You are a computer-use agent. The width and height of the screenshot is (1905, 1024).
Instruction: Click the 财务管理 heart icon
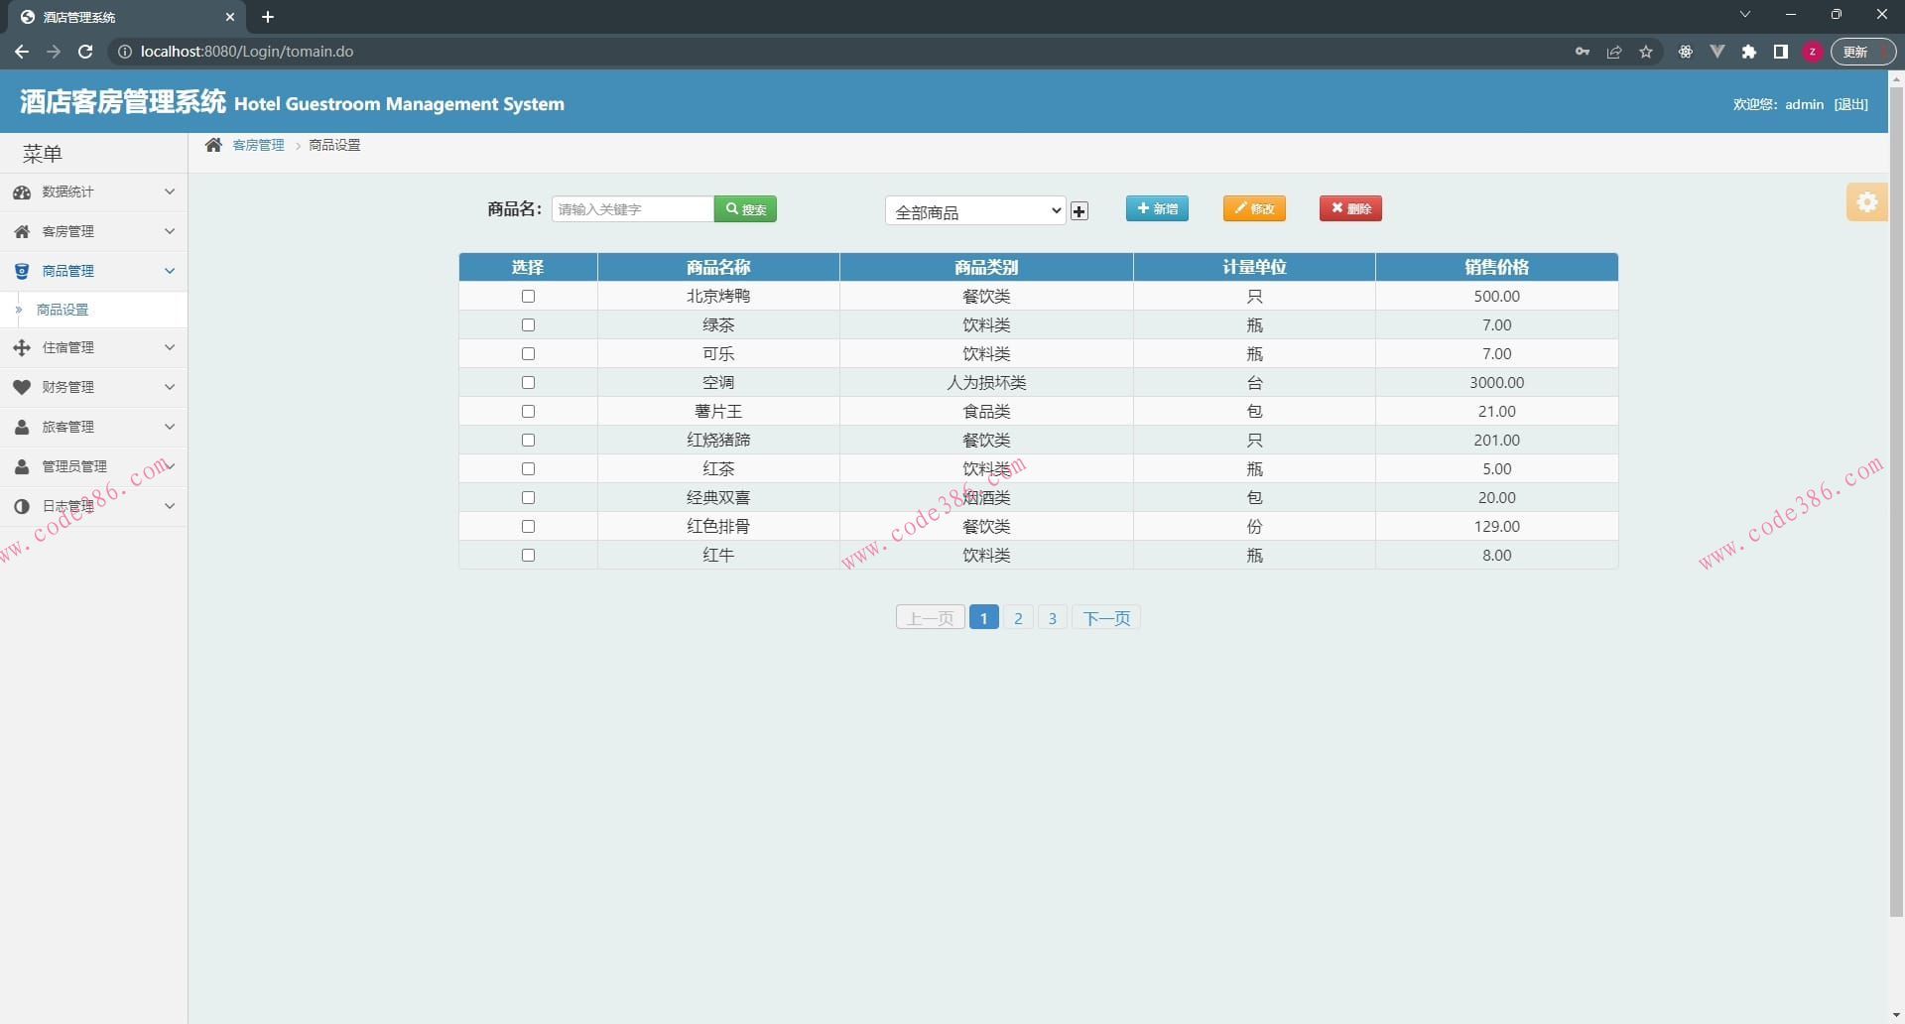[x=22, y=387]
